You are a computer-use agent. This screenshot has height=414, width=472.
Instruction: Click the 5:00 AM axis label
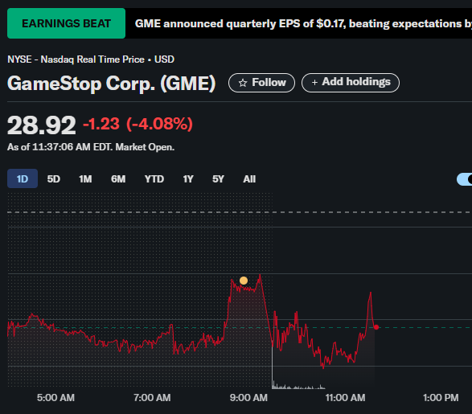(x=55, y=398)
